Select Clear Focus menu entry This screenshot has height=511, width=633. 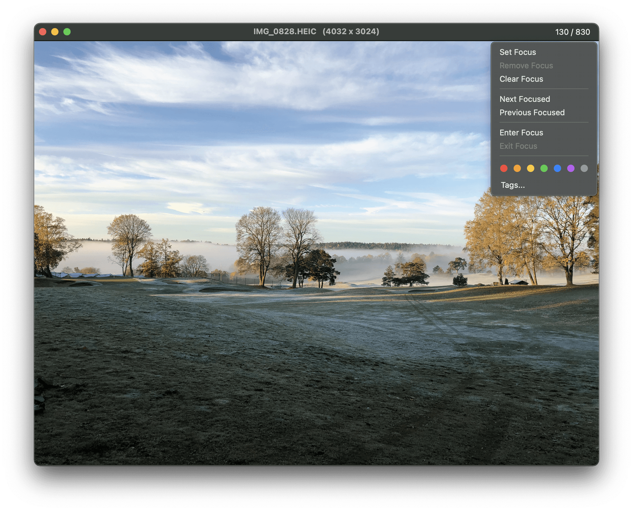(521, 79)
